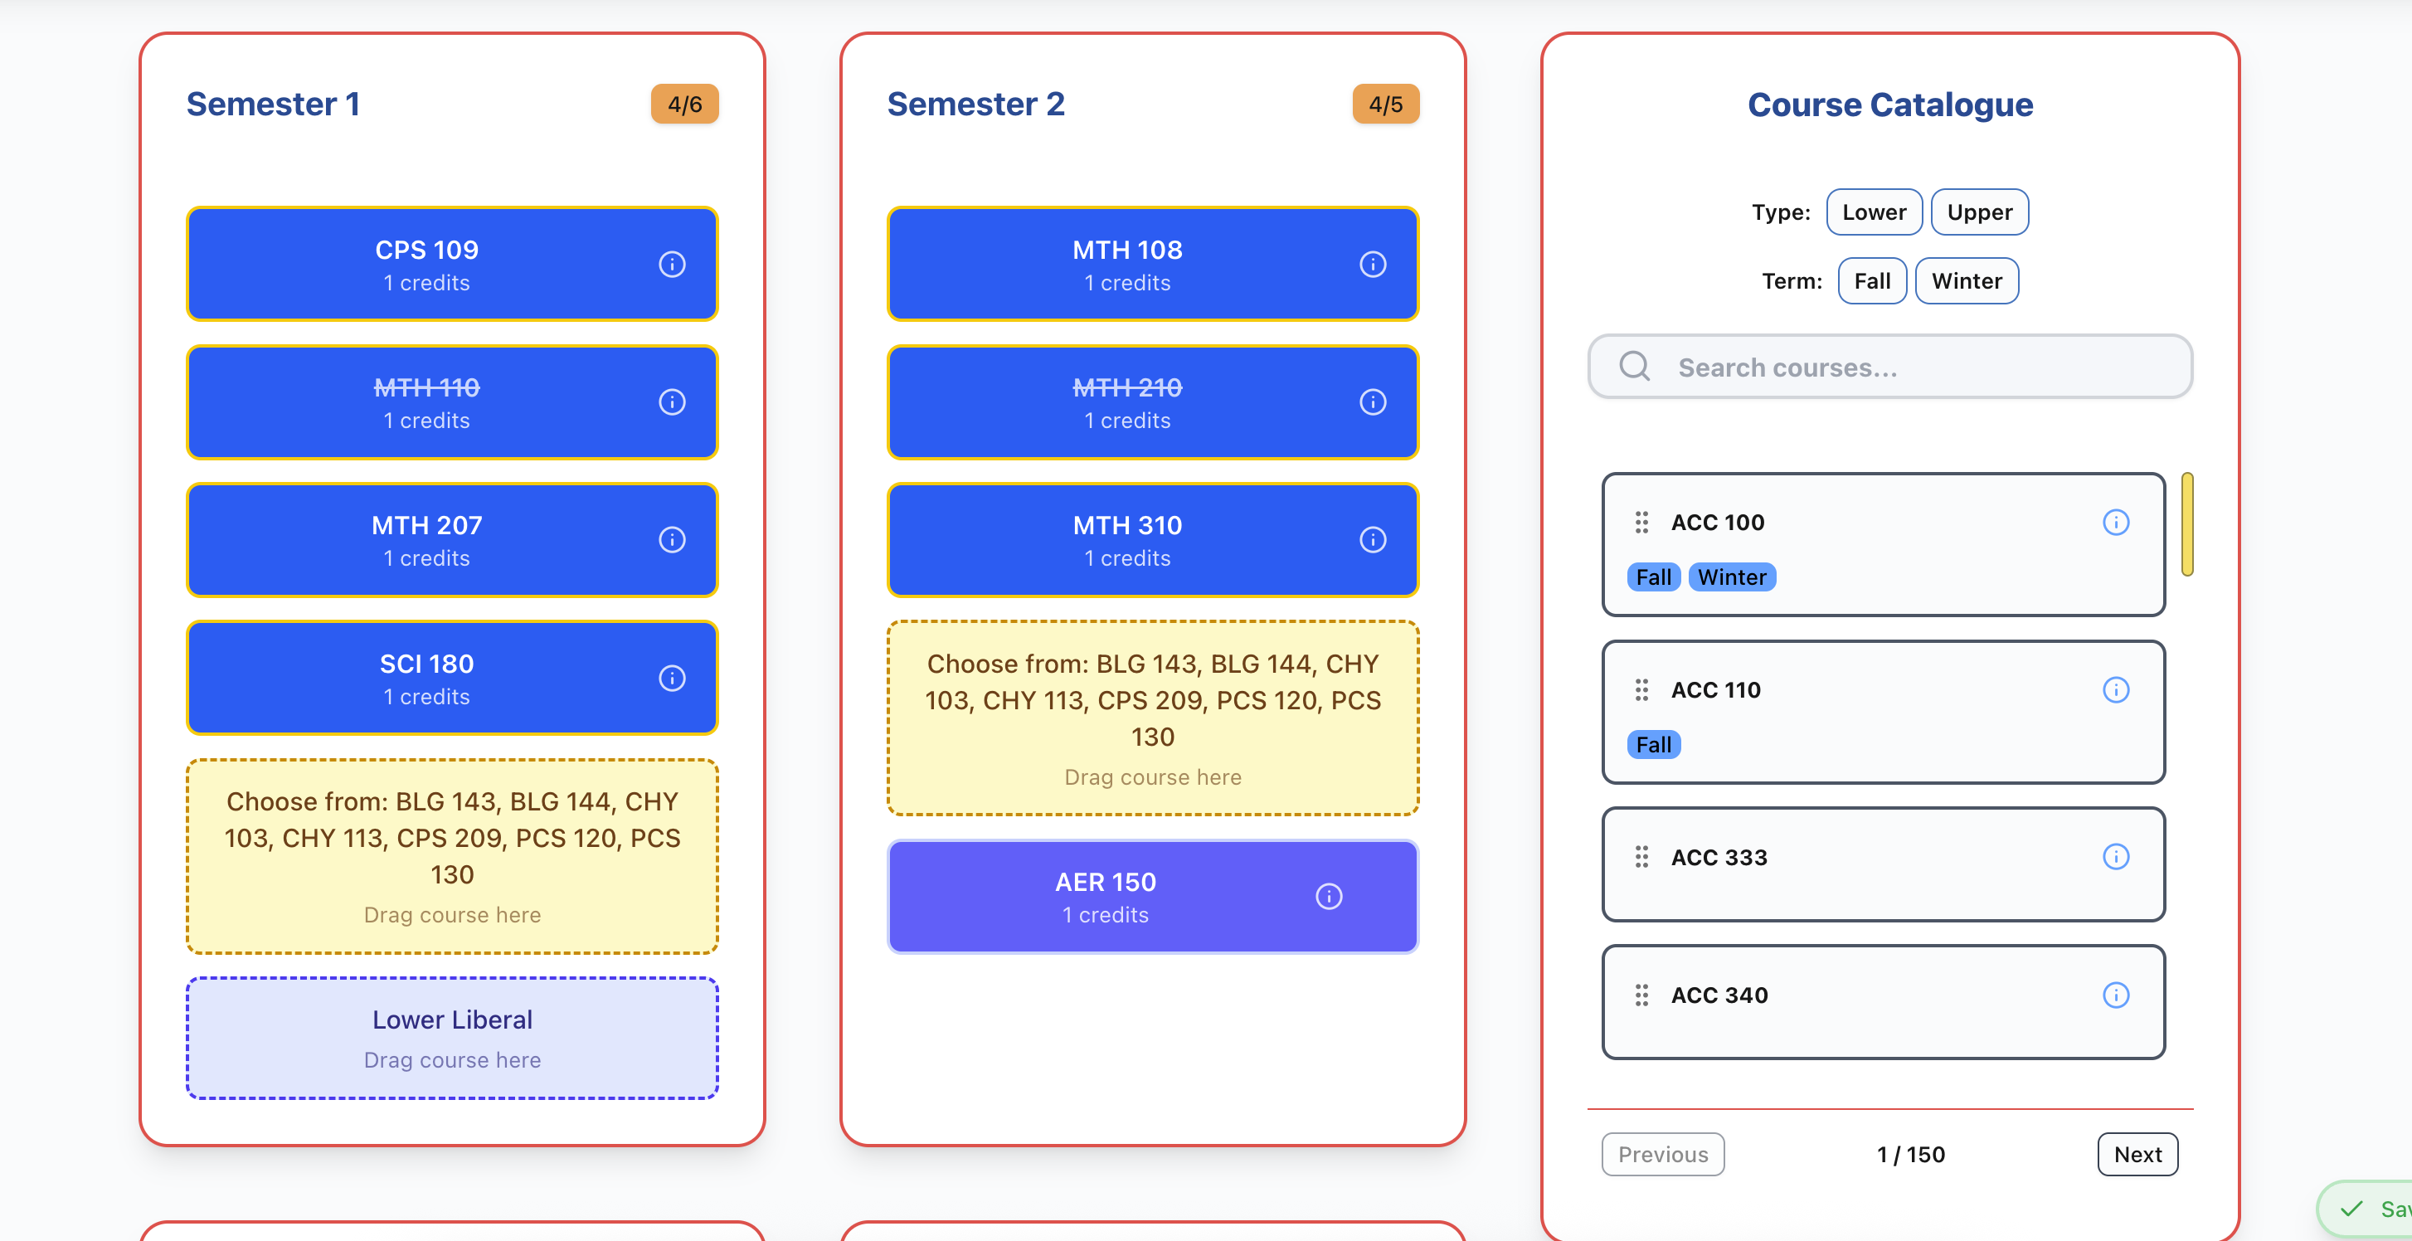The height and width of the screenshot is (1241, 2412).
Task: Select the Lower Liberal drop slot
Action: coord(452,1038)
